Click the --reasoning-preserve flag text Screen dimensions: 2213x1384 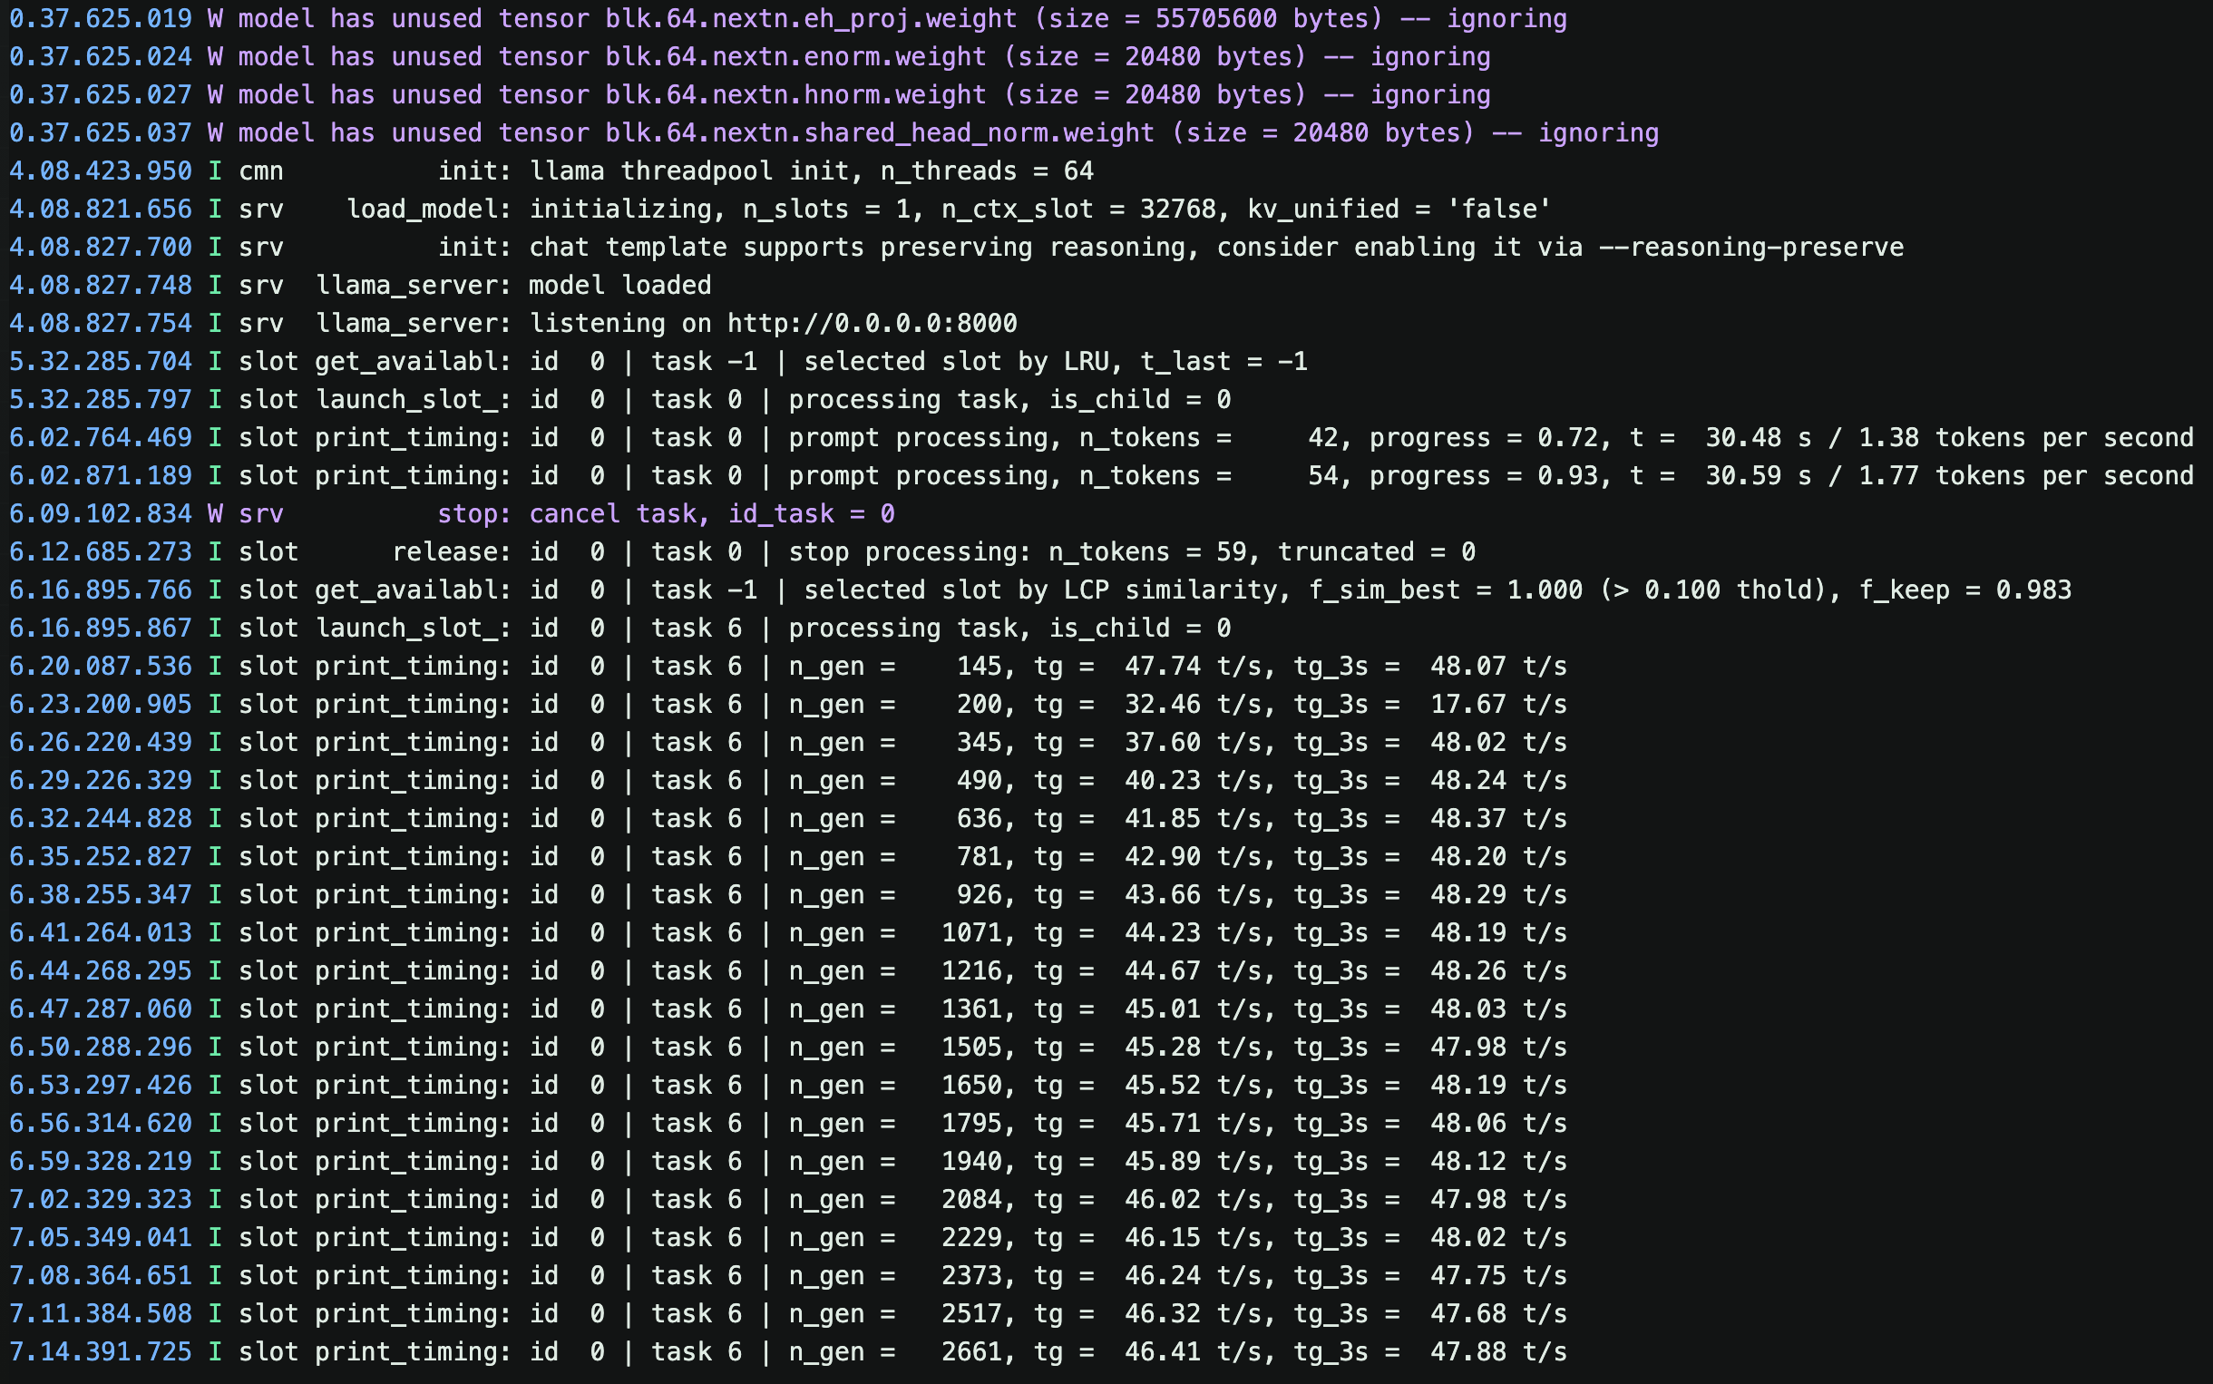pyautogui.click(x=1750, y=247)
